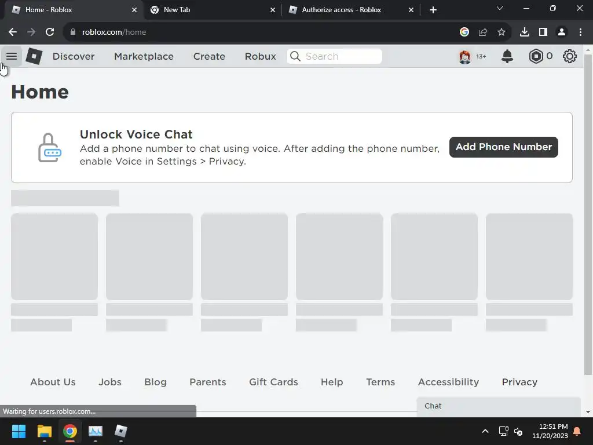Close the Authorize access tab
Viewport: 593px width, 445px height.
tap(411, 10)
